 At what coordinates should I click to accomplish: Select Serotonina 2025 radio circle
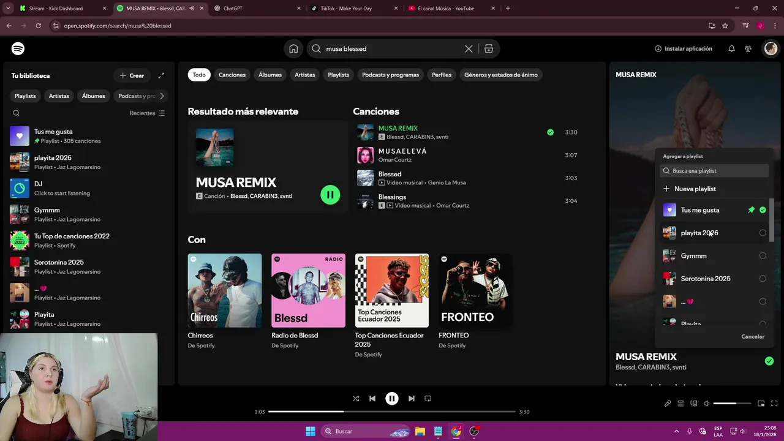763,279
